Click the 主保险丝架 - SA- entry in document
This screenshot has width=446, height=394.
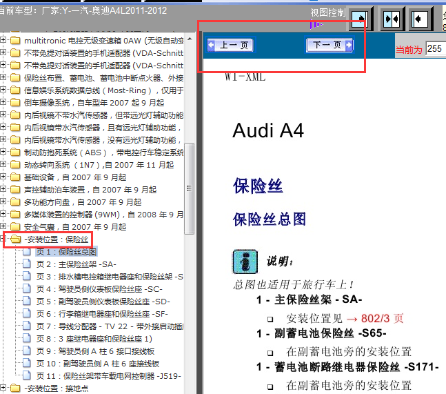pyautogui.click(x=318, y=299)
